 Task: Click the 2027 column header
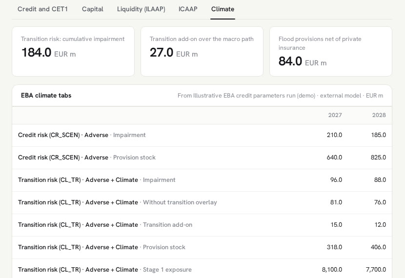(335, 115)
